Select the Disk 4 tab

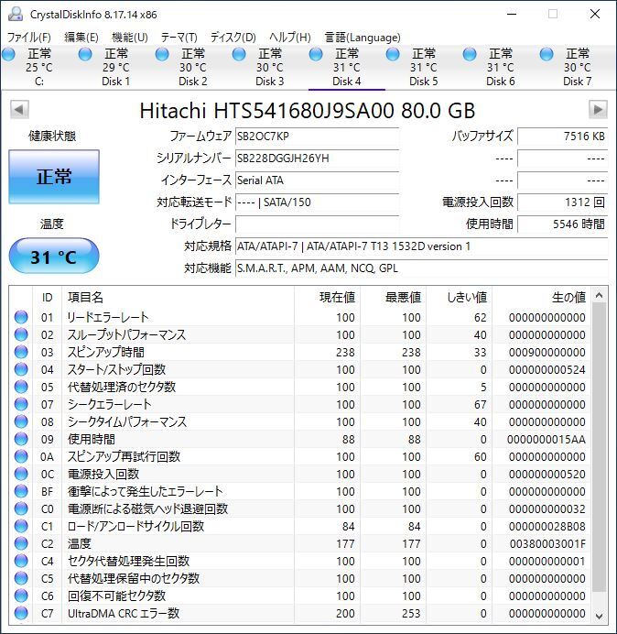point(347,67)
